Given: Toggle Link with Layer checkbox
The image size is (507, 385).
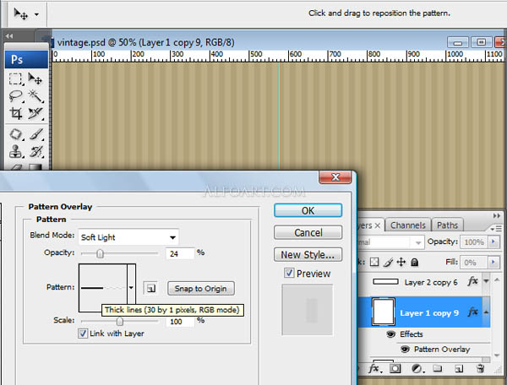Looking at the screenshot, I should pyautogui.click(x=83, y=333).
